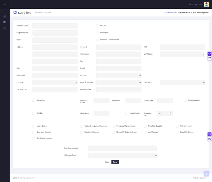Expand the Currency dropdown
This screenshot has height=182, width=212.
click(182, 83)
